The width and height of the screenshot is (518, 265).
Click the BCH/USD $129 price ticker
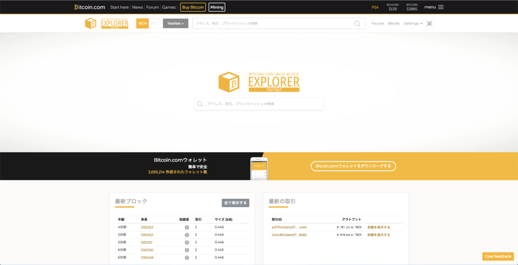pos(393,7)
